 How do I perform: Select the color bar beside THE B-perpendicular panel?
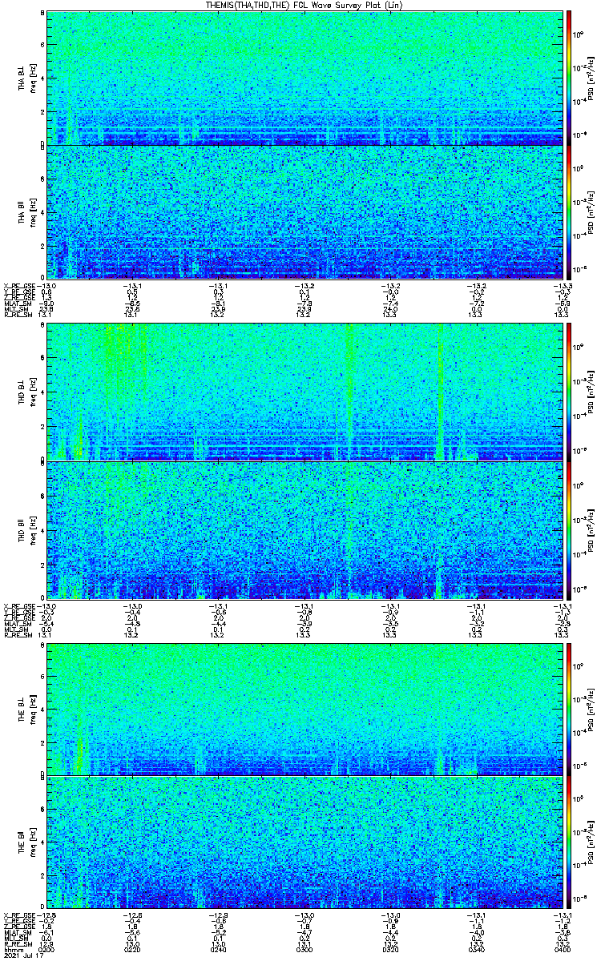(570, 708)
